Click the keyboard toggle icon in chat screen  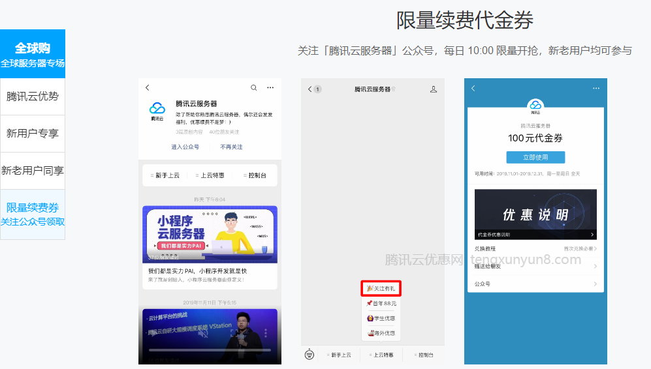[310, 355]
